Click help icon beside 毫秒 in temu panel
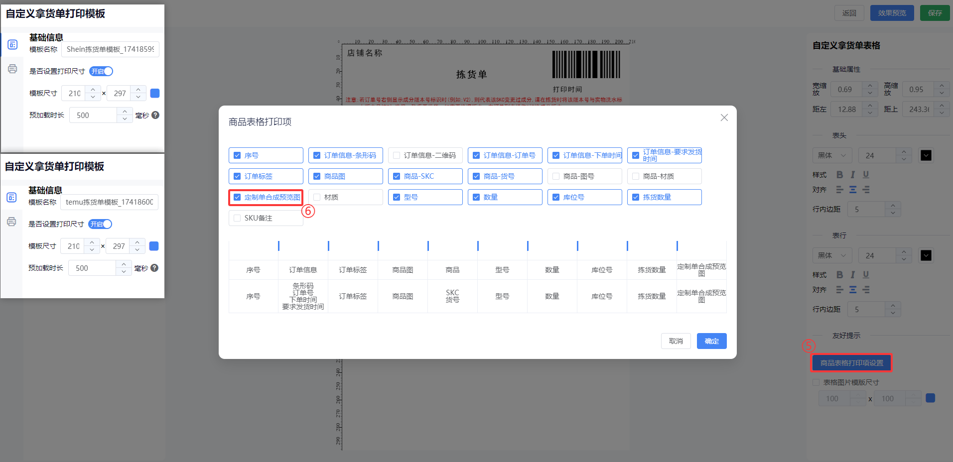The height and width of the screenshot is (462, 953). click(154, 268)
